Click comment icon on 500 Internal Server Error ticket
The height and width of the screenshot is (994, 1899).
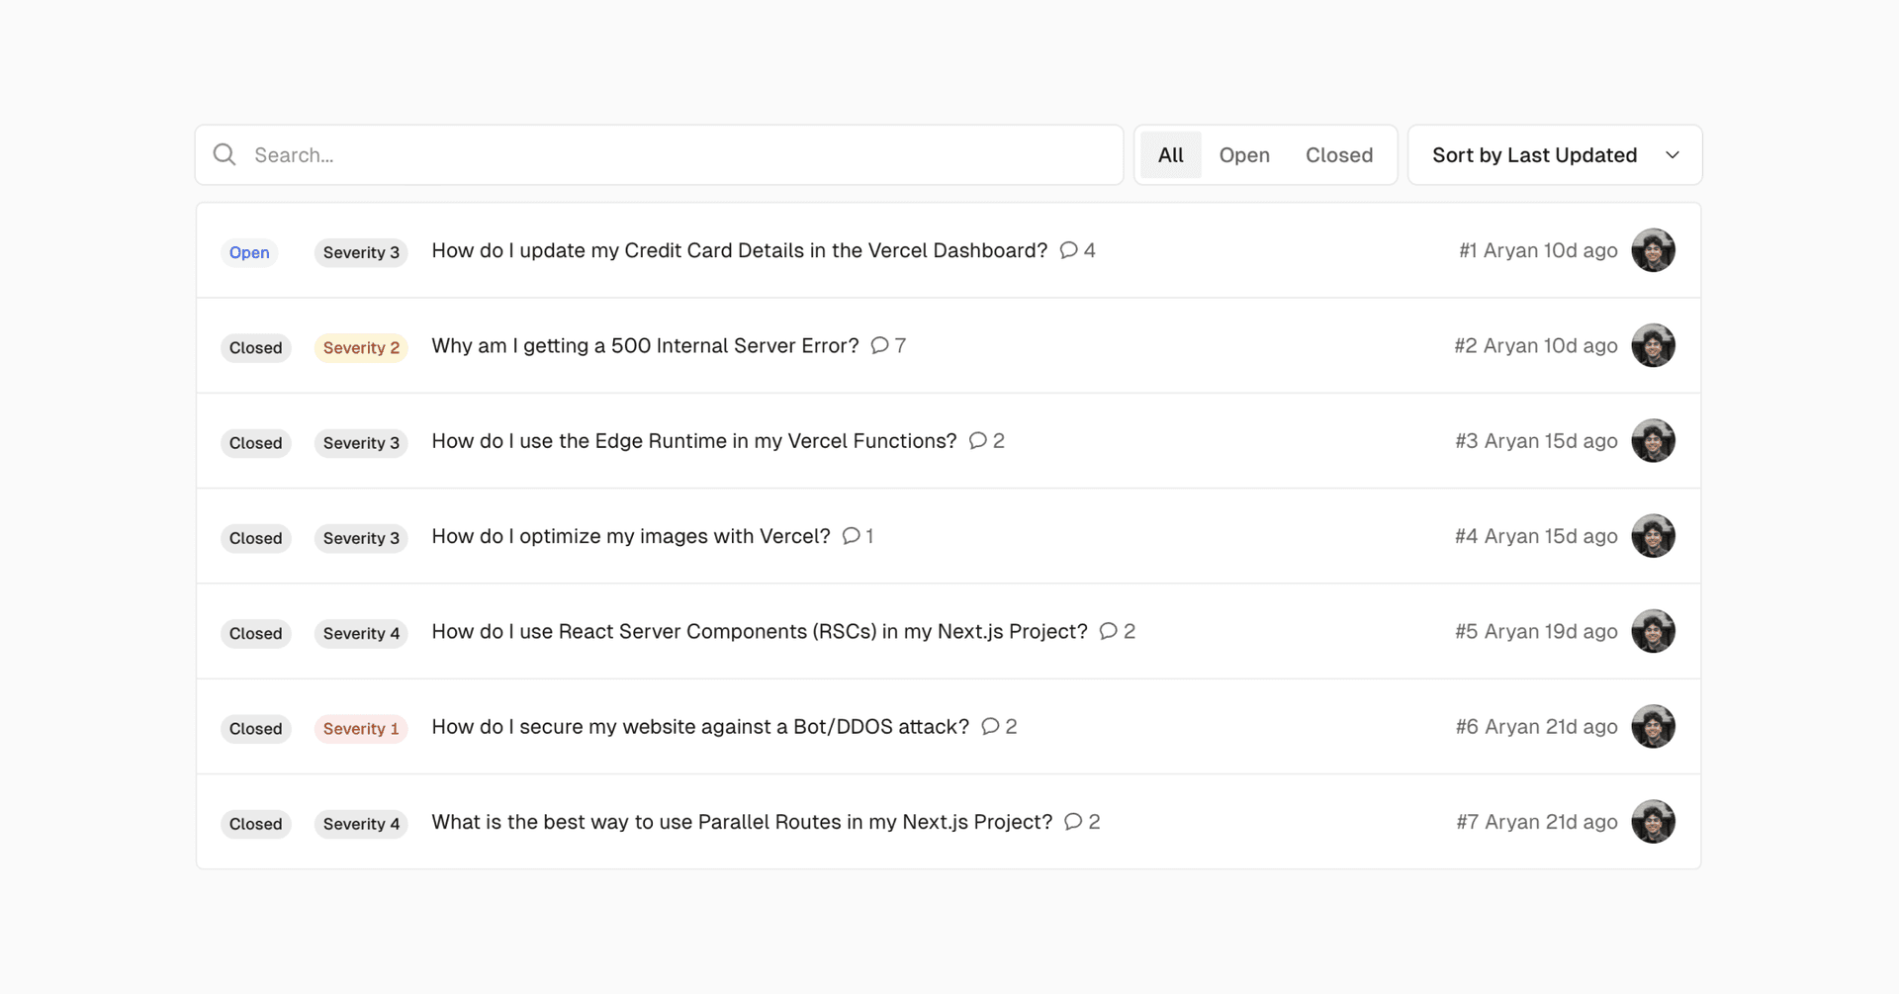click(879, 345)
